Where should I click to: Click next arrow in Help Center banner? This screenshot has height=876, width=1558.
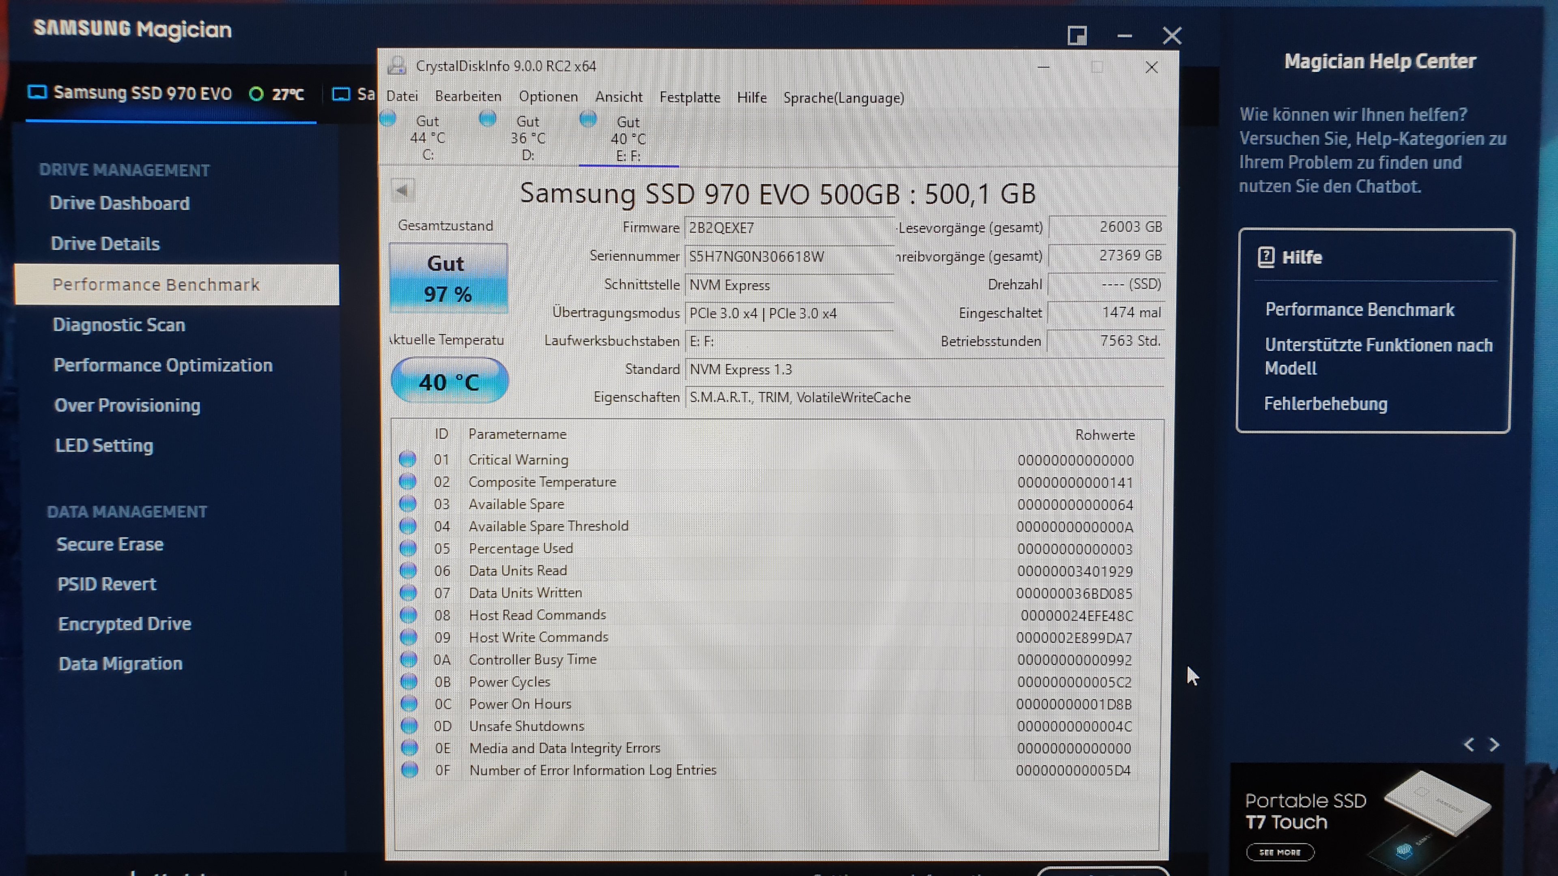pos(1494,744)
